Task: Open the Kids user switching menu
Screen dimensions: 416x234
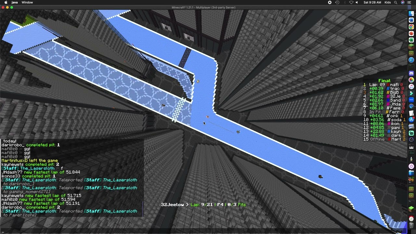Action: tap(387, 2)
